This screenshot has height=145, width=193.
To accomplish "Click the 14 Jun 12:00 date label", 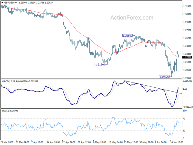I will [x=177, y=142].
